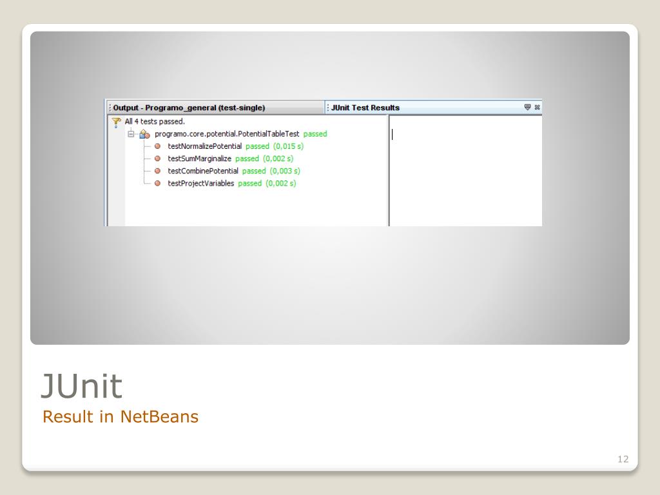
Task: Click inside the right-hand test output pane
Action: (x=465, y=171)
